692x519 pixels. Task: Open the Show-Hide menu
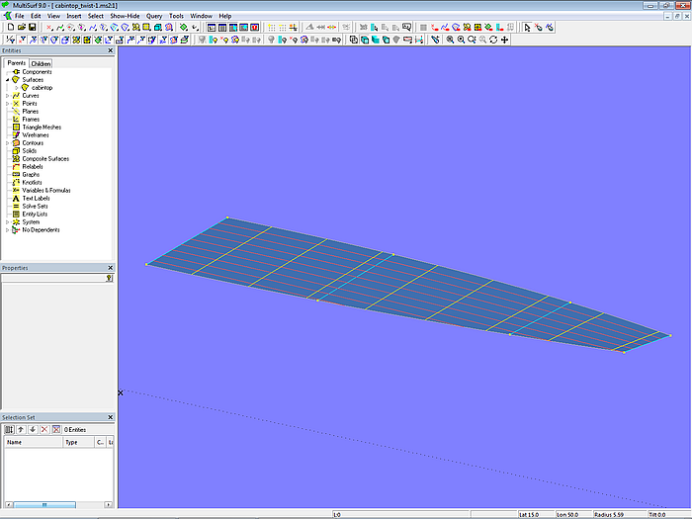click(125, 16)
